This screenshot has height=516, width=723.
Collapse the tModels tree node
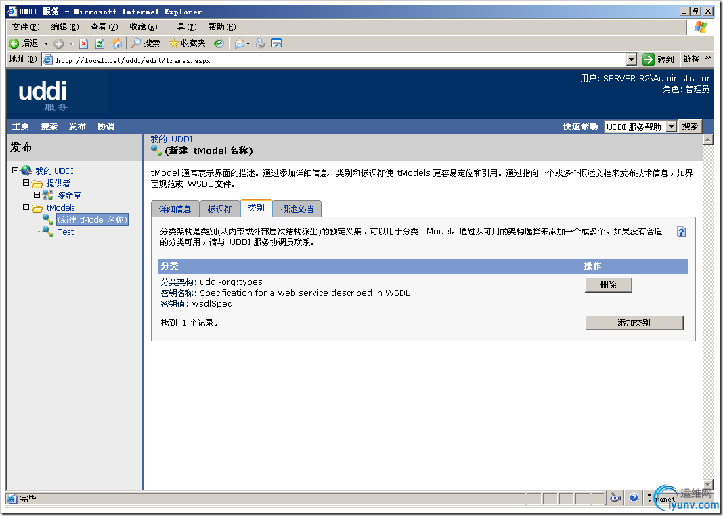point(26,207)
